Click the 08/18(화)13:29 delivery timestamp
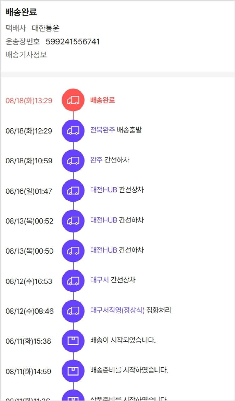Image resolution: width=235 pixels, height=401 pixels. (29, 101)
